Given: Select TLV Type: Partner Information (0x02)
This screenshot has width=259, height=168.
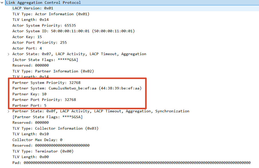Looking at the screenshot, I should pyautogui.click(x=53, y=71).
